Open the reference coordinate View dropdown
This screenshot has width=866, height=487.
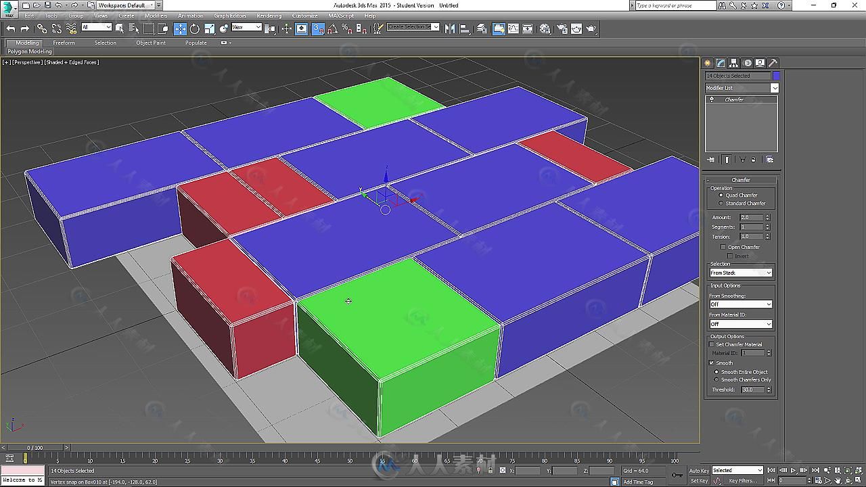(246, 27)
